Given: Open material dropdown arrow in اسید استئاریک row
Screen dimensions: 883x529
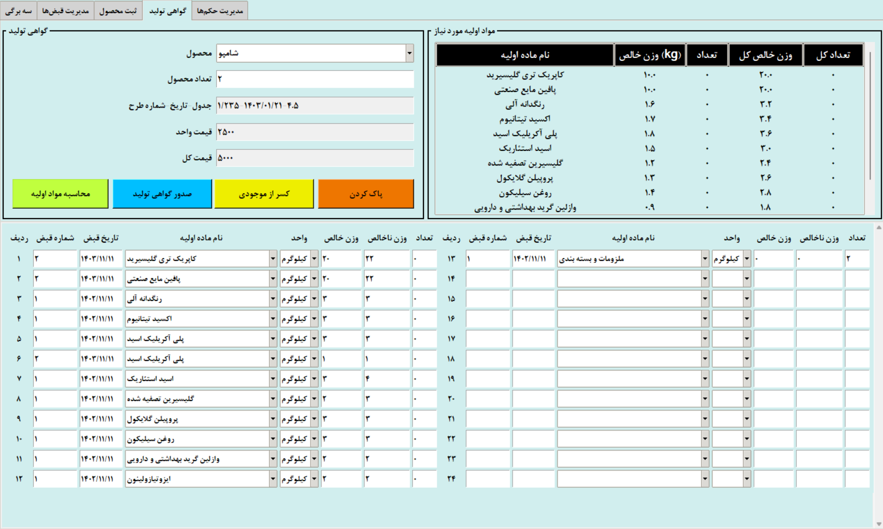Looking at the screenshot, I should tap(273, 379).
